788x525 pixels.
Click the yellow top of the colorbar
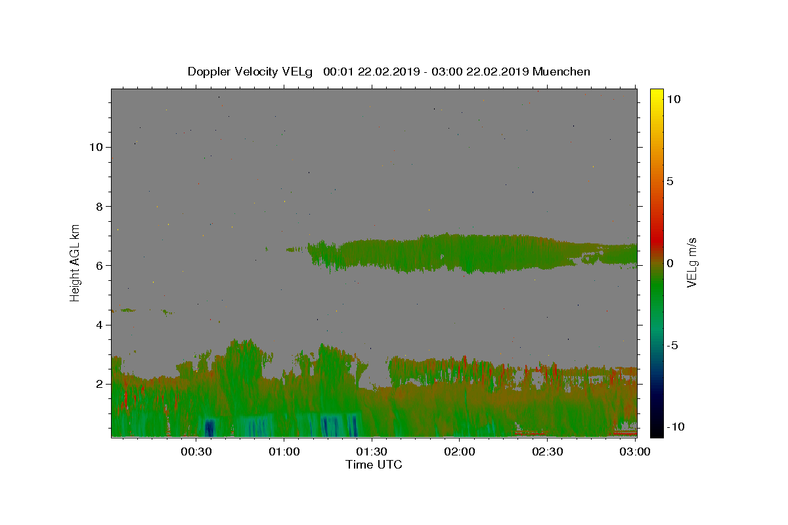(656, 95)
